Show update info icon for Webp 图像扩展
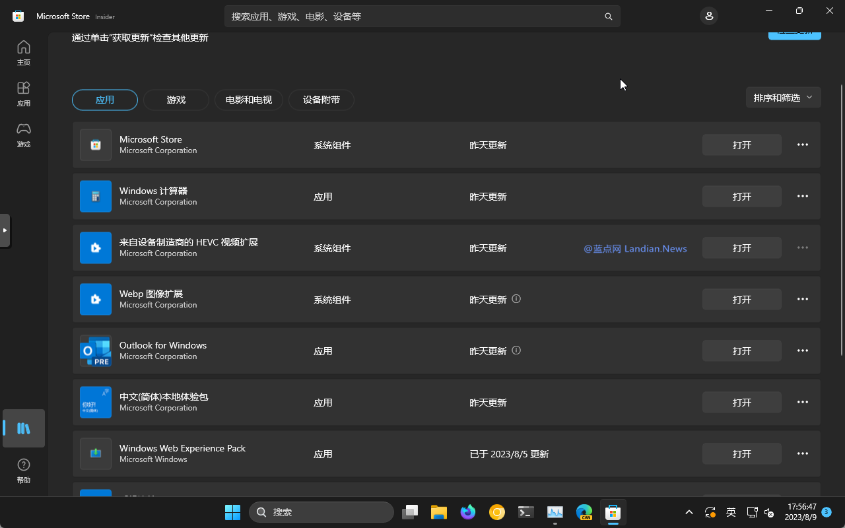 pos(516,299)
